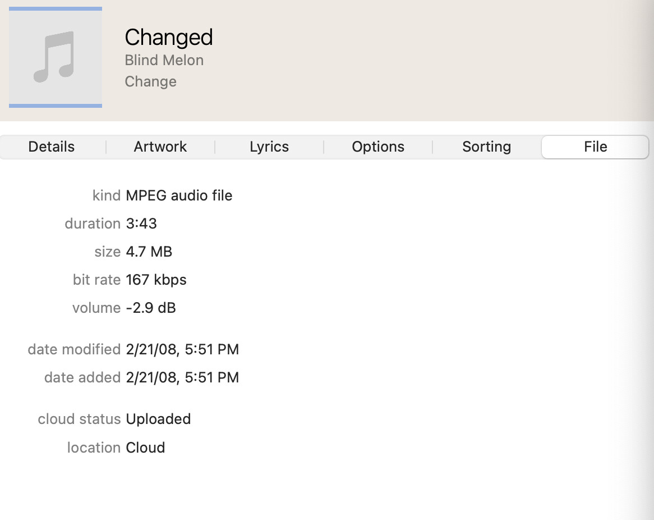Image resolution: width=654 pixels, height=520 pixels.
Task: Click the volume field label
Action: pos(96,307)
